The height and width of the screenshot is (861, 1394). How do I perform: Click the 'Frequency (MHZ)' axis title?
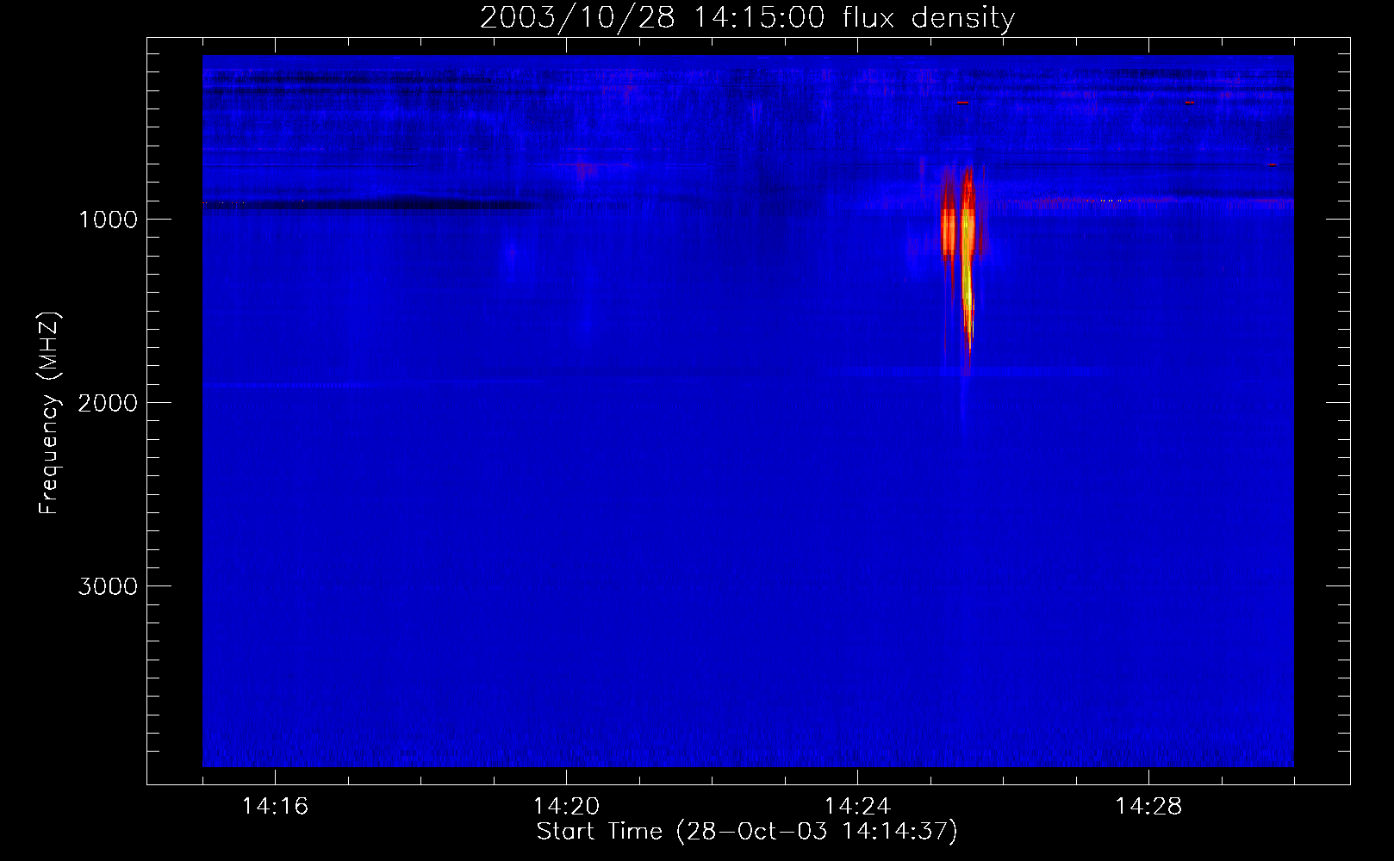pos(49,413)
